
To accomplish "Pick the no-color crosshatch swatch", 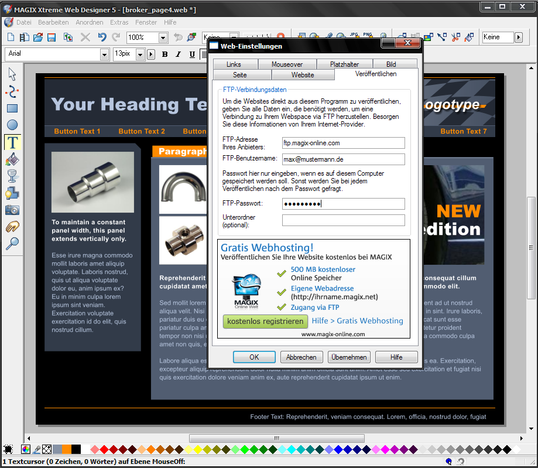I will (x=47, y=449).
